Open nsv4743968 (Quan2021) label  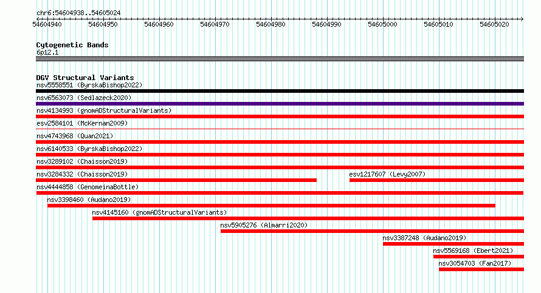click(75, 136)
